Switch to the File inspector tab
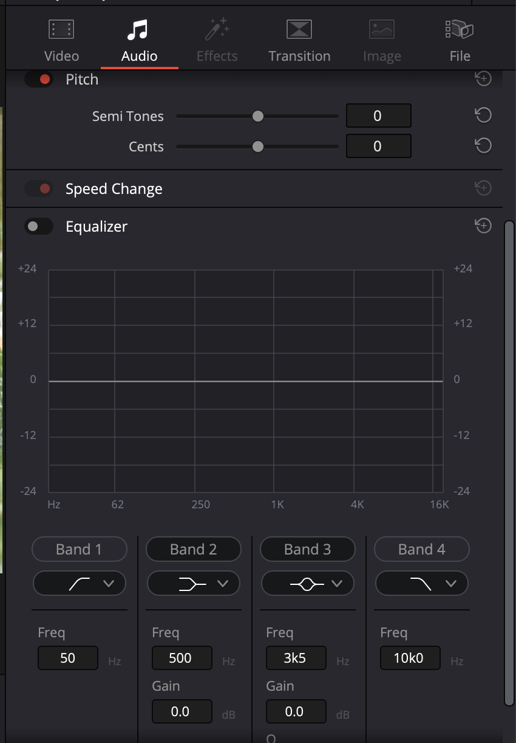The width and height of the screenshot is (516, 743). click(460, 41)
